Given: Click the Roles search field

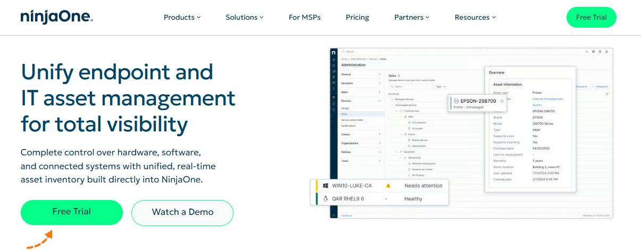Looking at the screenshot, I should point(411,86).
